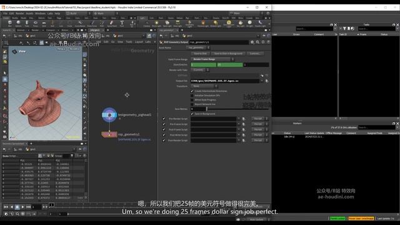Open the viewport No cam dropdown
Viewport: 400px width, 225px height.
click(74, 49)
